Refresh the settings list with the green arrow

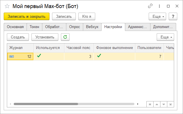click(65, 37)
